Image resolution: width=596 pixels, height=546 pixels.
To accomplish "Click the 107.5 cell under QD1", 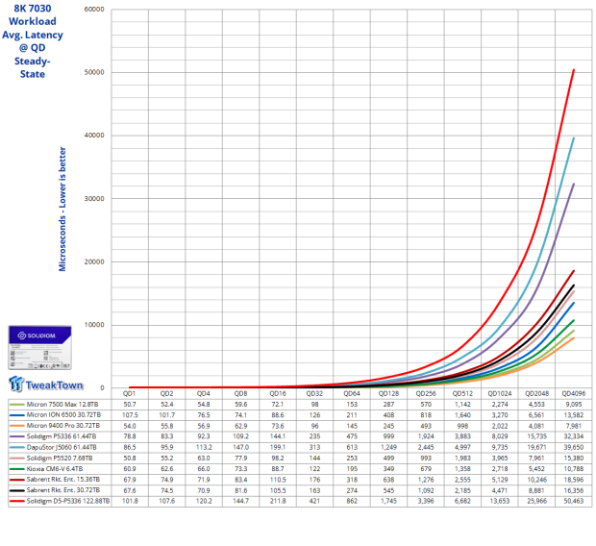I will (130, 415).
